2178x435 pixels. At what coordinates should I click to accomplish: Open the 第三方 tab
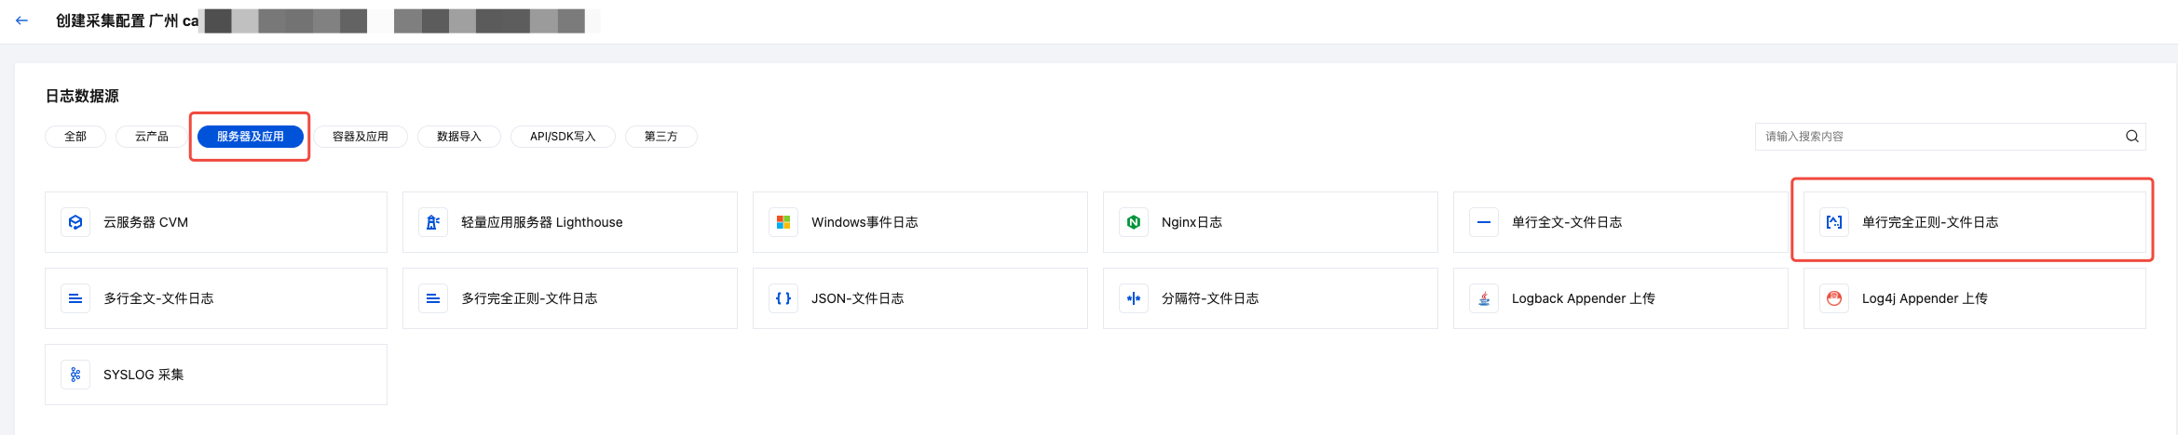pyautogui.click(x=661, y=137)
